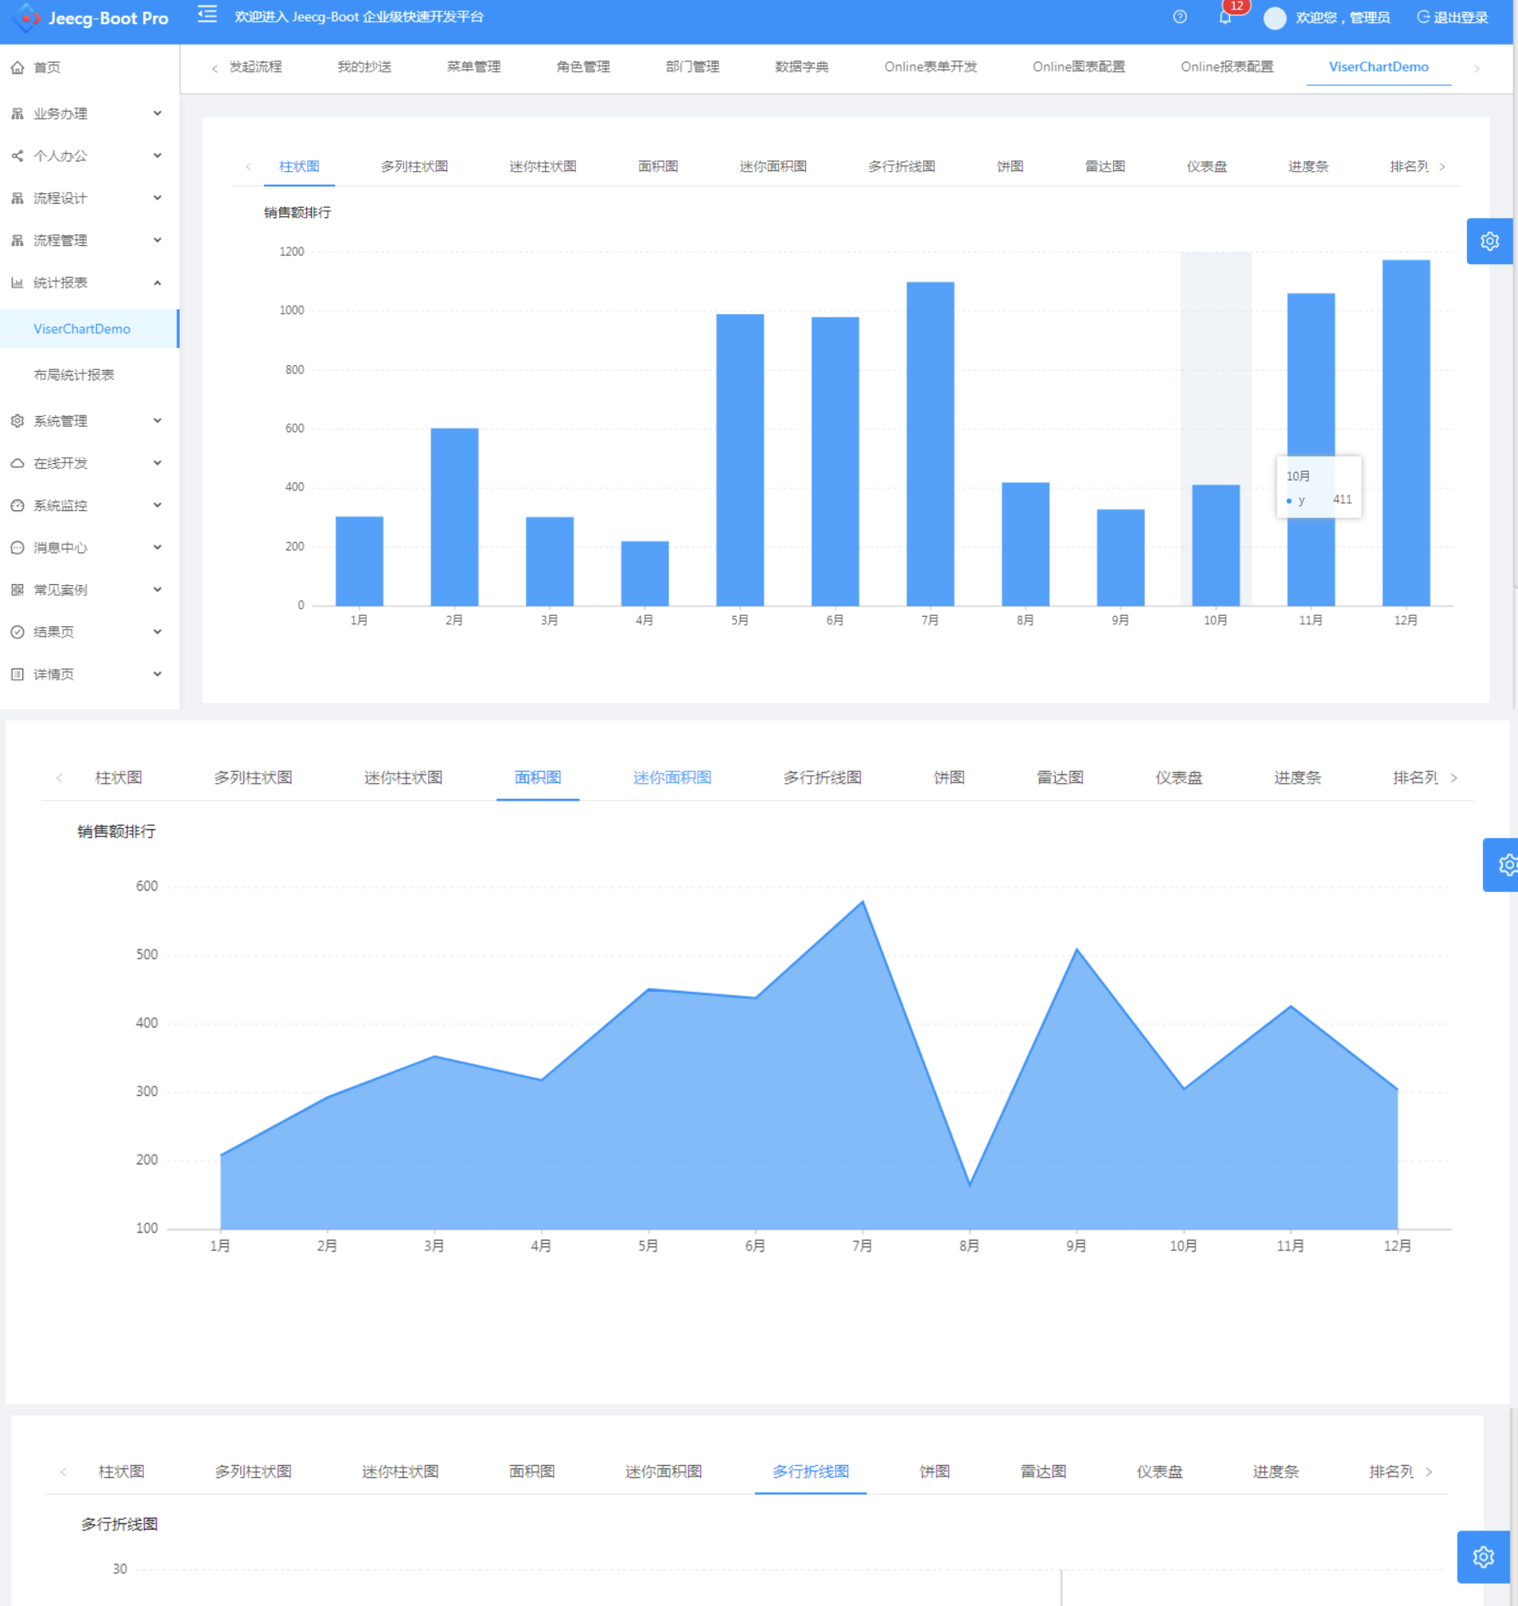1518x1606 pixels.
Task: Click the user avatar circle
Action: 1275,18
